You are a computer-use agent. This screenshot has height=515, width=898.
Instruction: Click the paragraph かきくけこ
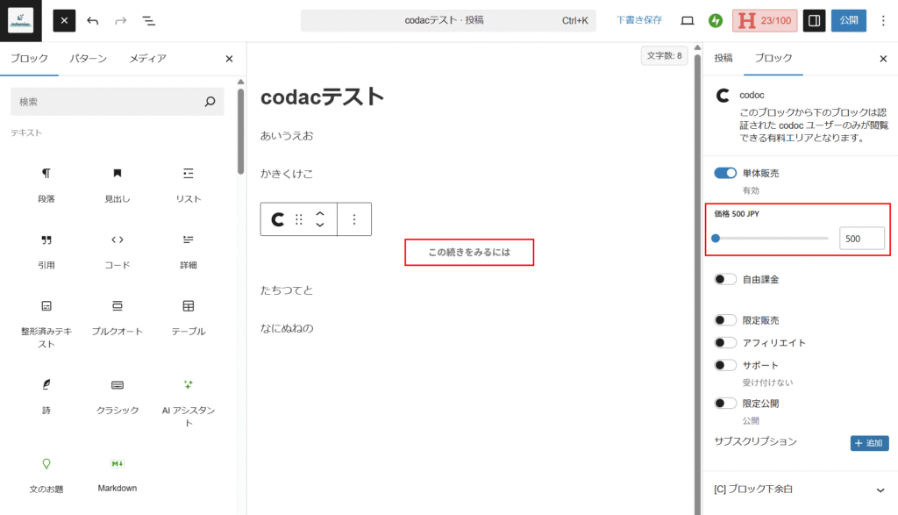pyautogui.click(x=287, y=174)
